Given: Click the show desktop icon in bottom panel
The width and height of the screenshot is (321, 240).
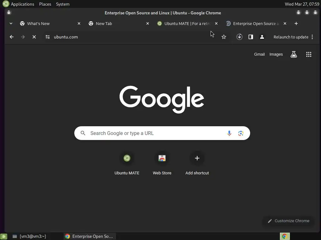Looking at the screenshot, I should tap(4, 236).
